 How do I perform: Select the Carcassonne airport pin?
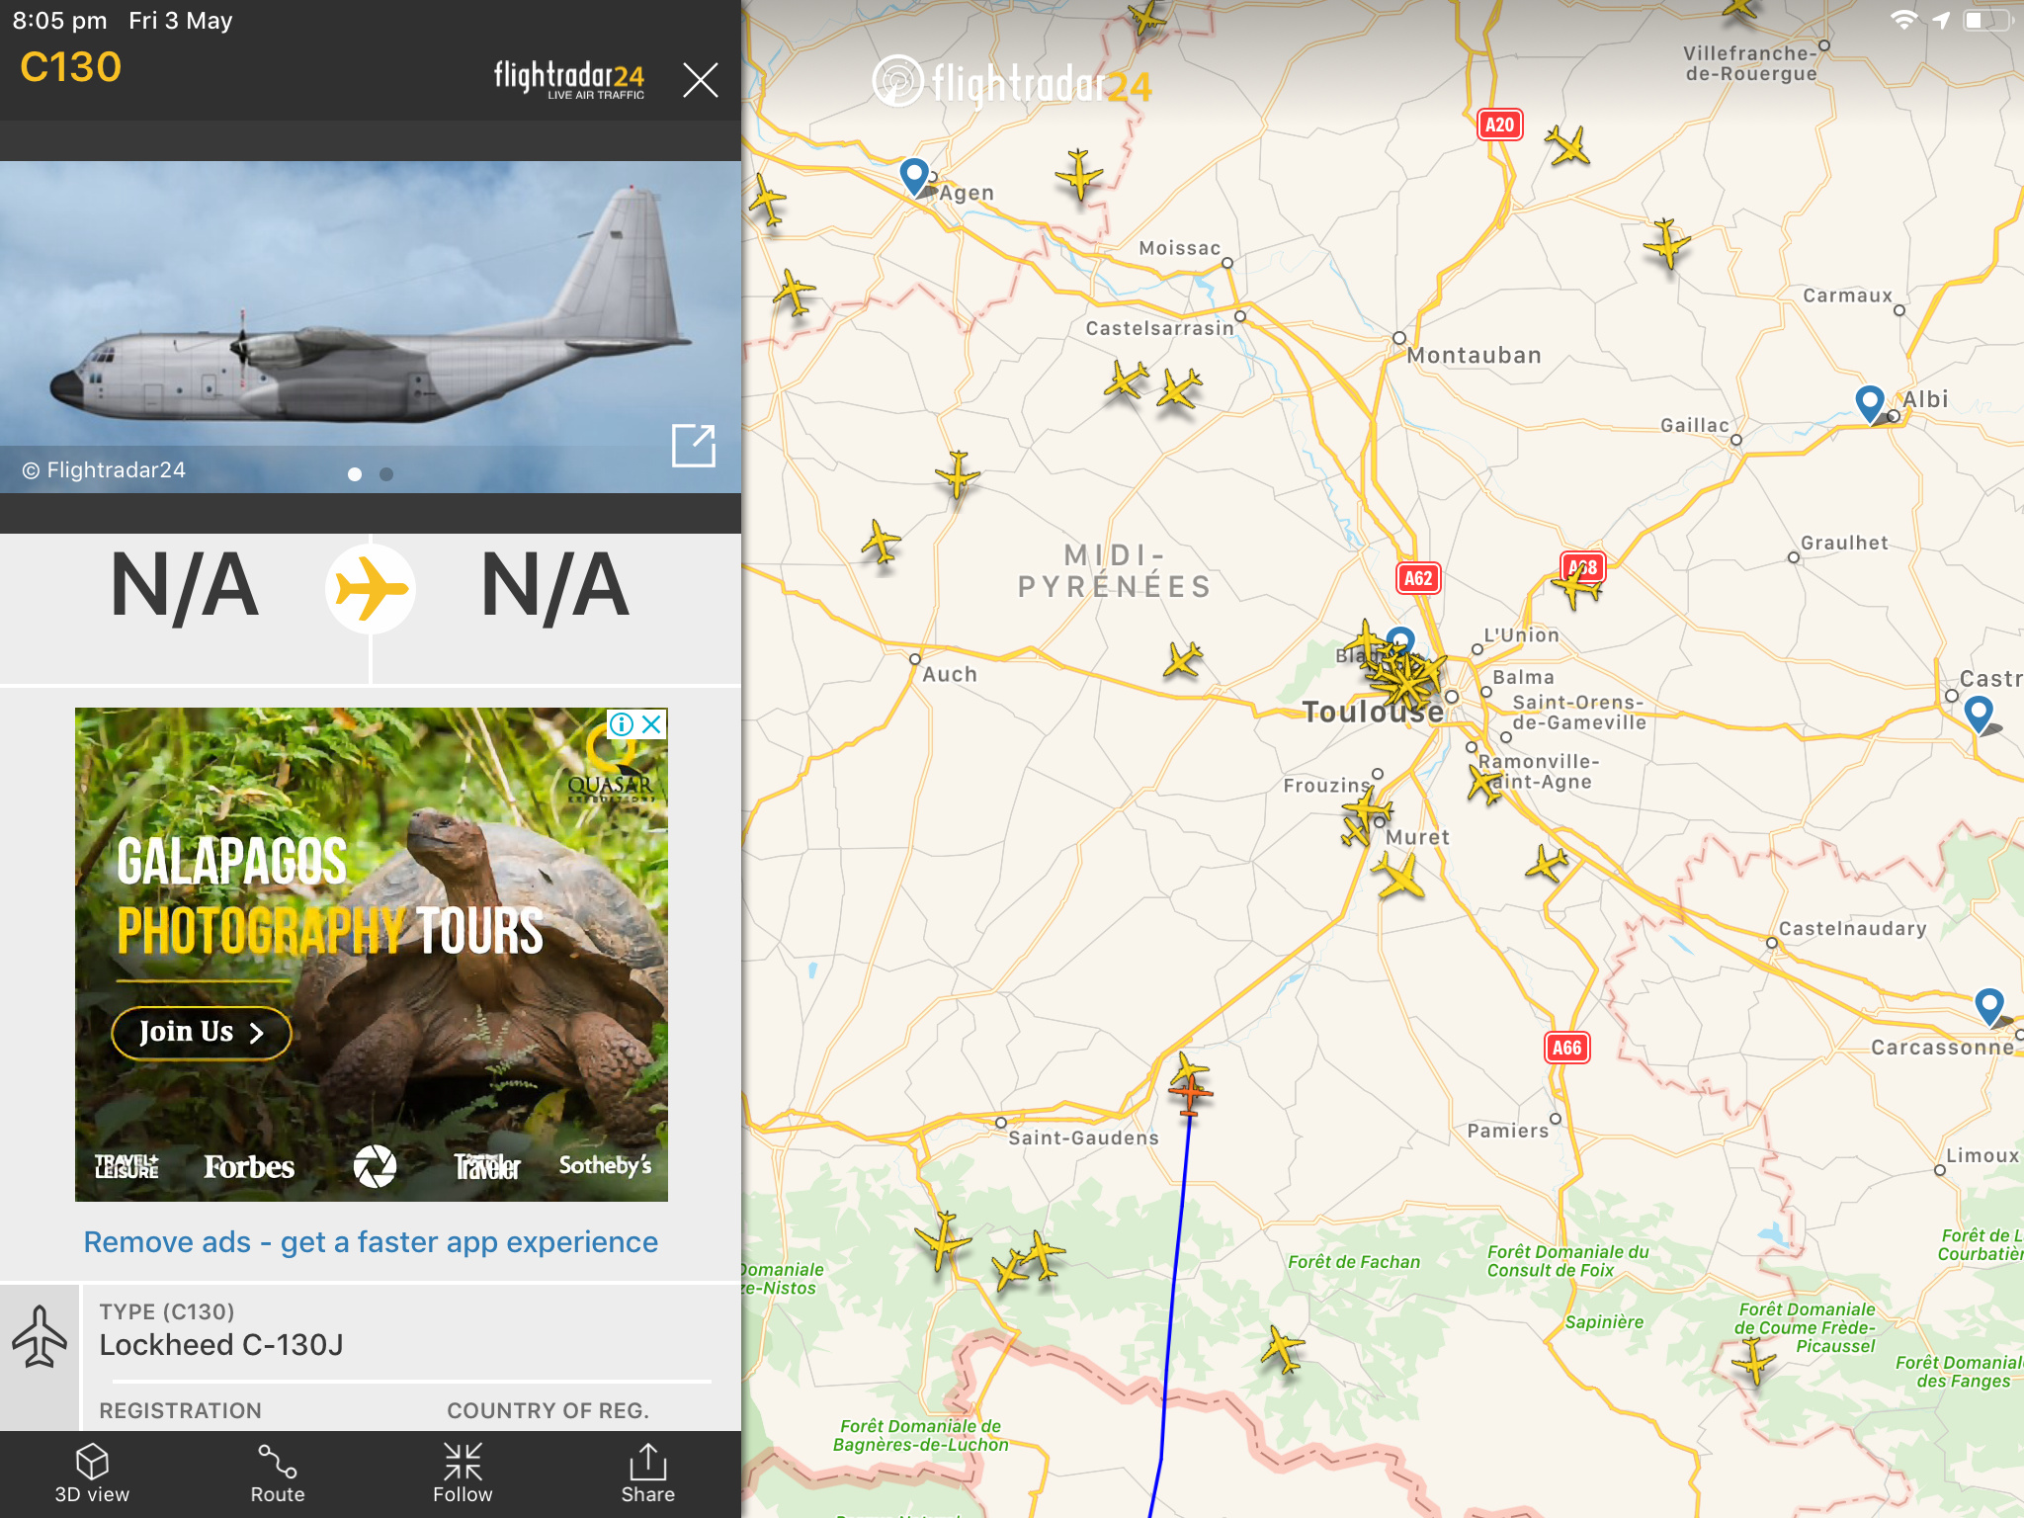point(1988,1005)
